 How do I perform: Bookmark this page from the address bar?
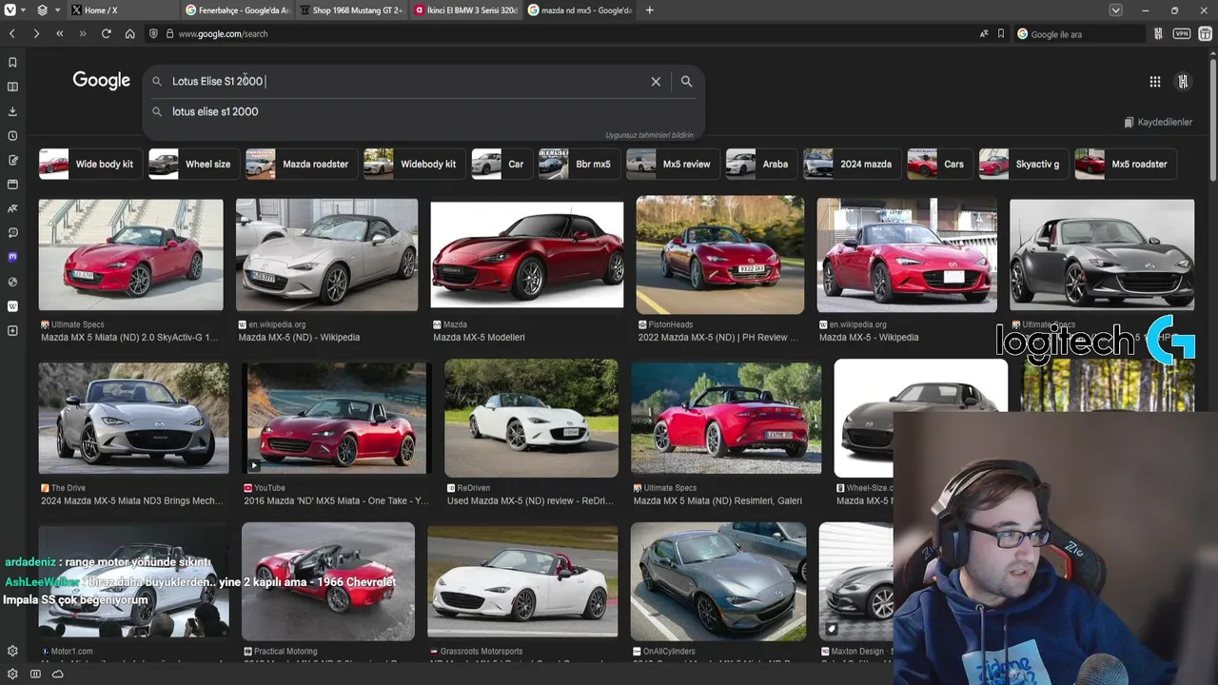point(1001,33)
